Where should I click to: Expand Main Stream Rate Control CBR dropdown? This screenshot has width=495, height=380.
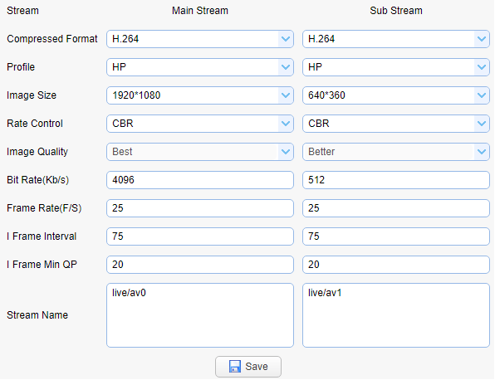[200, 124]
